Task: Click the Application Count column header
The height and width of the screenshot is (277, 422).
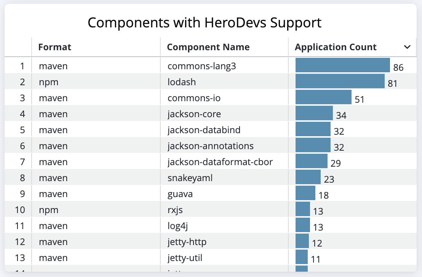Action: (x=335, y=47)
